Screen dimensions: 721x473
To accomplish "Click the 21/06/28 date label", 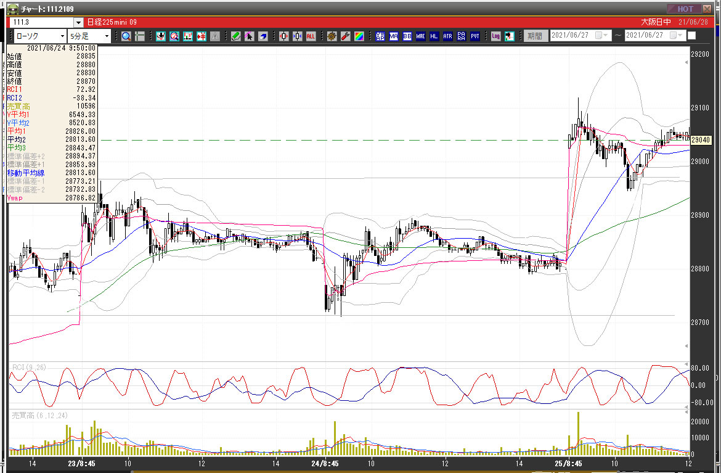I will coord(693,22).
